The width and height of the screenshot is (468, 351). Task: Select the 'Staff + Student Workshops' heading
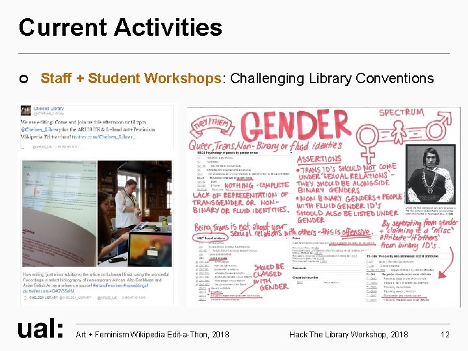click(131, 78)
